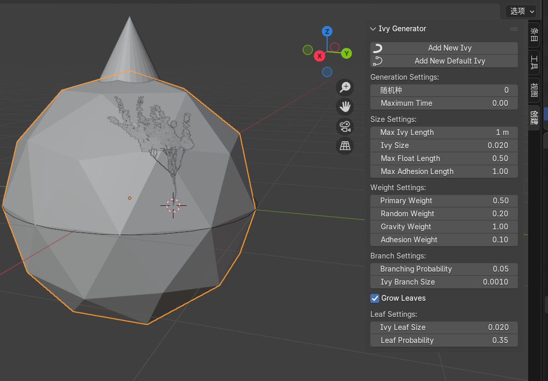Click the negative Z blue gizmo circle
Viewport: 548px width, 381px height.
click(x=327, y=72)
